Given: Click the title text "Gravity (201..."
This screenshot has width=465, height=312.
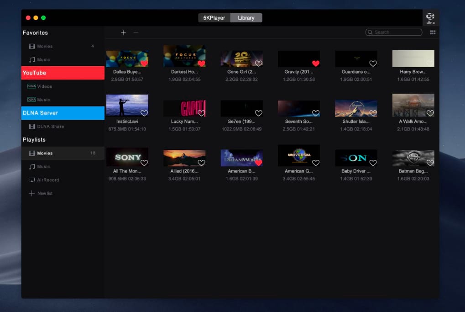Looking at the screenshot, I should click(x=298, y=72).
